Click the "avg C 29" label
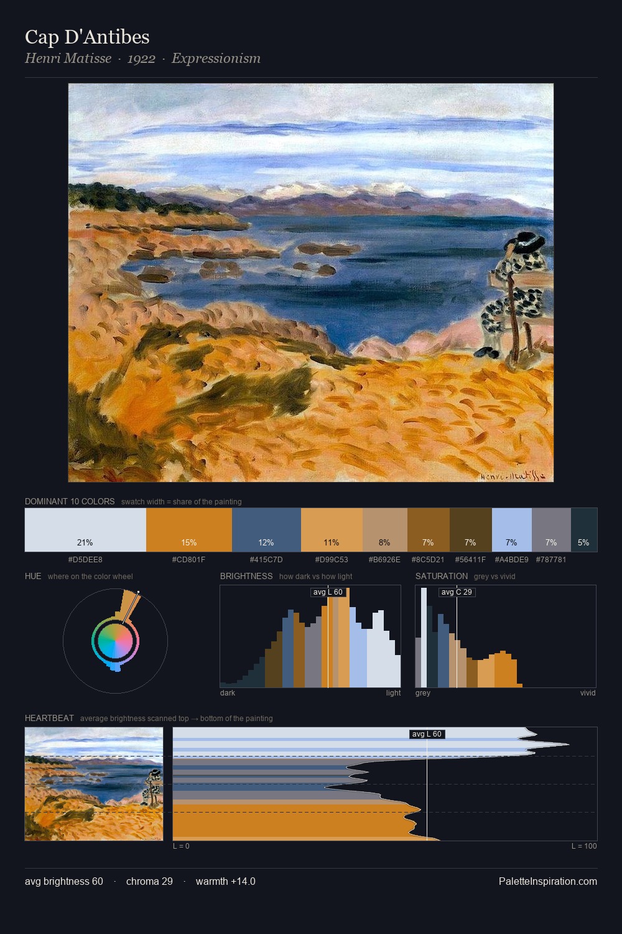This screenshot has height=934, width=622. [457, 592]
